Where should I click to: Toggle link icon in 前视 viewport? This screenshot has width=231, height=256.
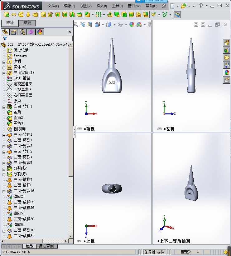point(80,129)
